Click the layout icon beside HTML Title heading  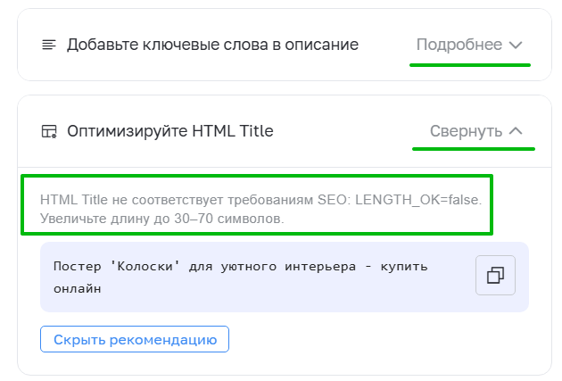(x=49, y=132)
